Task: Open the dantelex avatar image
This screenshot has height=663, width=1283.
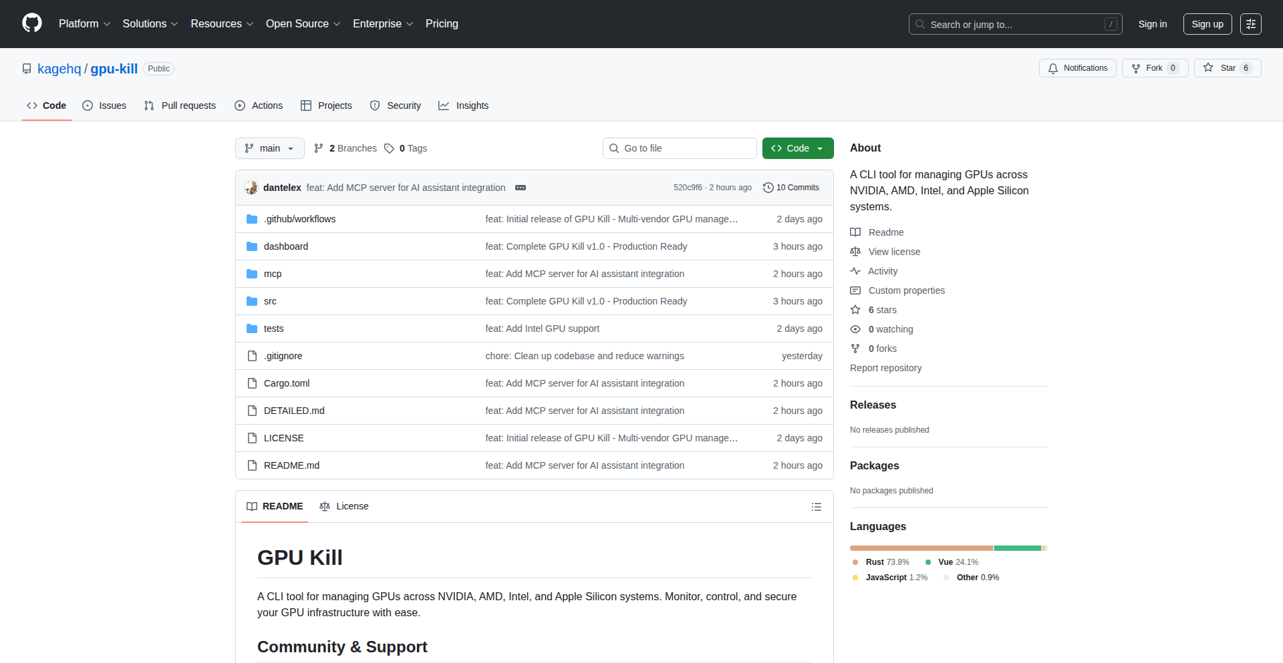Action: (x=251, y=188)
